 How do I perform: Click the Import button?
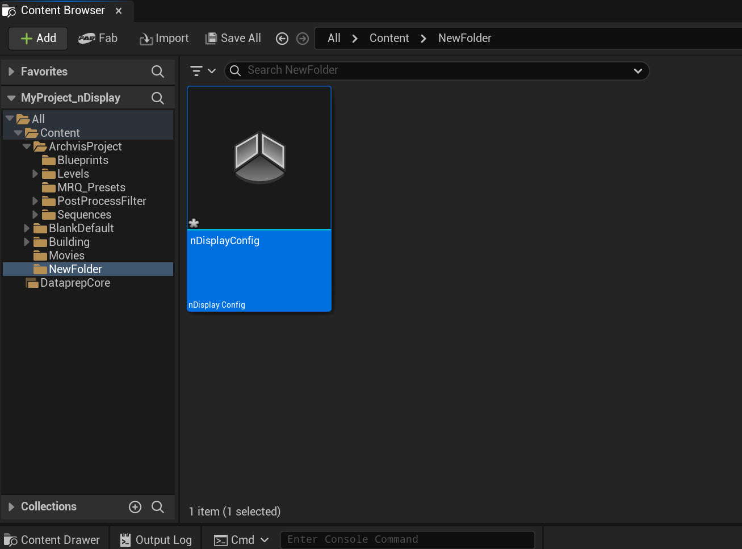[x=164, y=38]
